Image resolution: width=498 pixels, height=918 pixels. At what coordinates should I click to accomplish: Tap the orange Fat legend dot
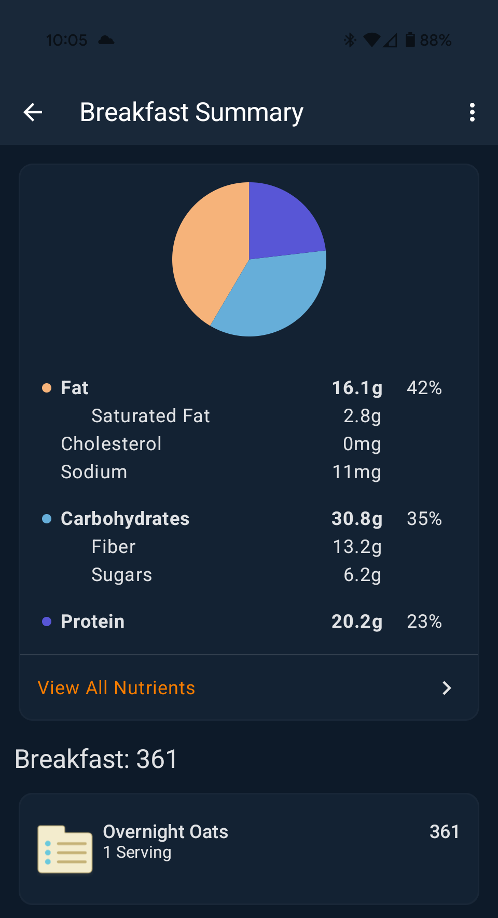[x=47, y=388]
